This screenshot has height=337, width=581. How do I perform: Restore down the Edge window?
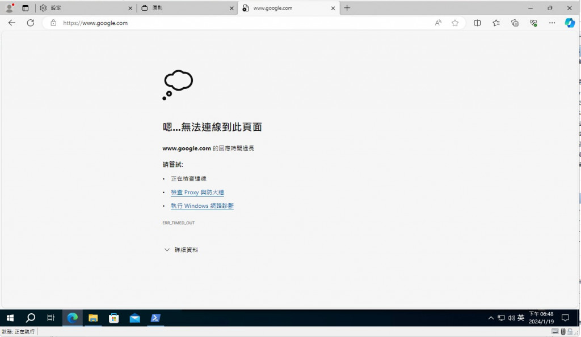click(550, 8)
